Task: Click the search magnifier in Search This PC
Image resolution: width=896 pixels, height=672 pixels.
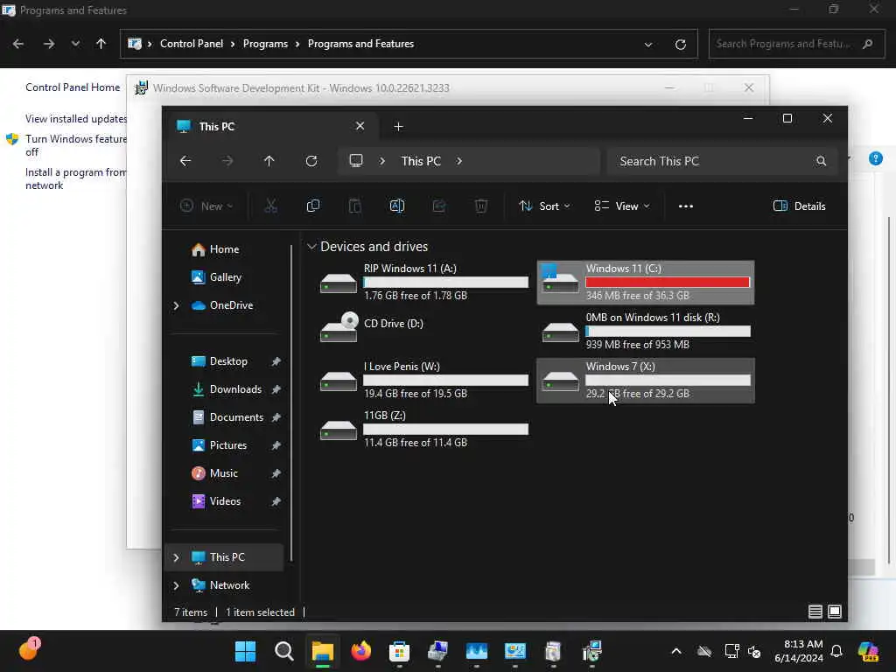Action: click(821, 161)
